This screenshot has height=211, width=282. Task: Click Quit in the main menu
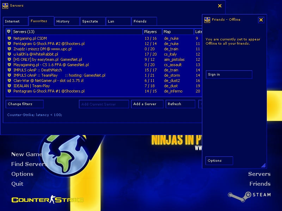17,184
